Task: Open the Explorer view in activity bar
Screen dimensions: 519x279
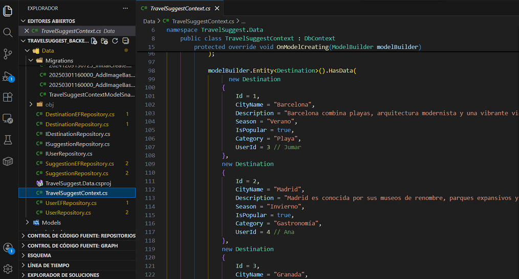Action: click(8, 11)
